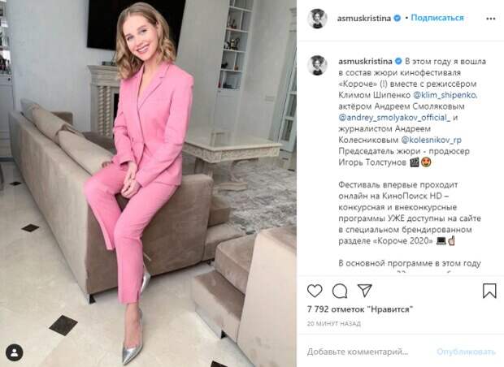Screen dimensions: 504x367
Task: Follow the account via Подписаться
Action: pyautogui.click(x=437, y=18)
